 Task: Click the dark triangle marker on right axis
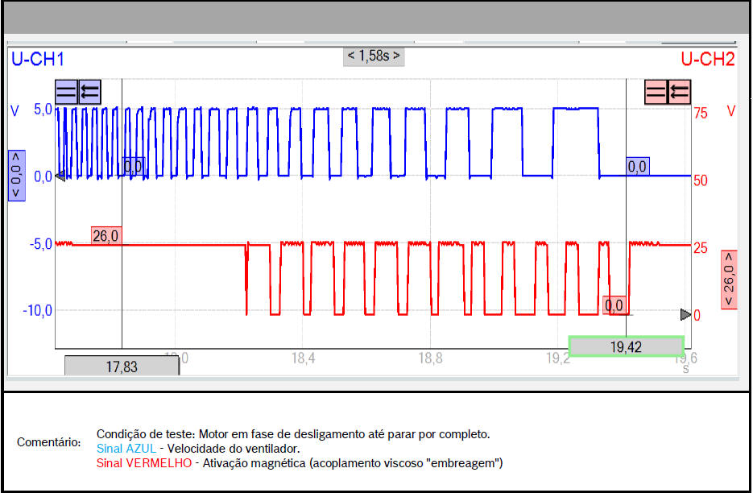[685, 314]
